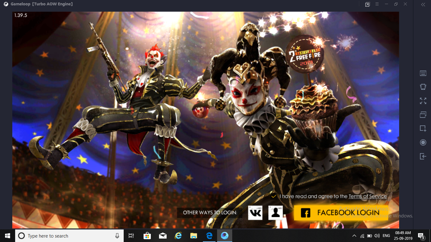Click the exit/back arrow icon in sidebar
431x242 pixels.
[x=423, y=156]
